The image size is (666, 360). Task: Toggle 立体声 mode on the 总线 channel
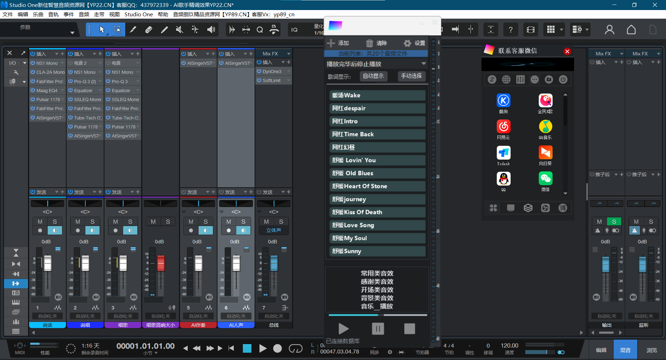(273, 230)
